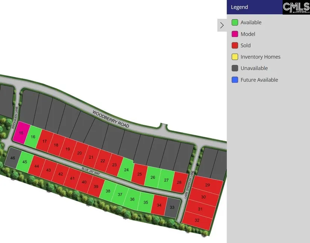Click the Woodberry Road label
The height and width of the screenshot is (243, 310).
[x=110, y=119]
